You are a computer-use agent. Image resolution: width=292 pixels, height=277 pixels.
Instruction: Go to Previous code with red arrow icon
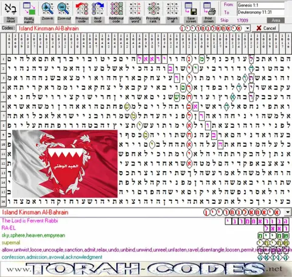(x=82, y=9)
